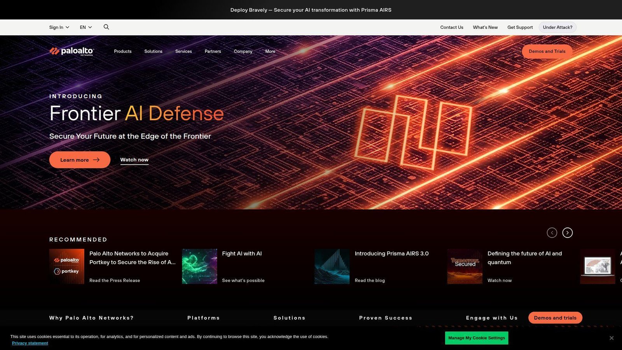Screen dimensions: 622x350
Task: Open the What's New link
Action: 485,27
